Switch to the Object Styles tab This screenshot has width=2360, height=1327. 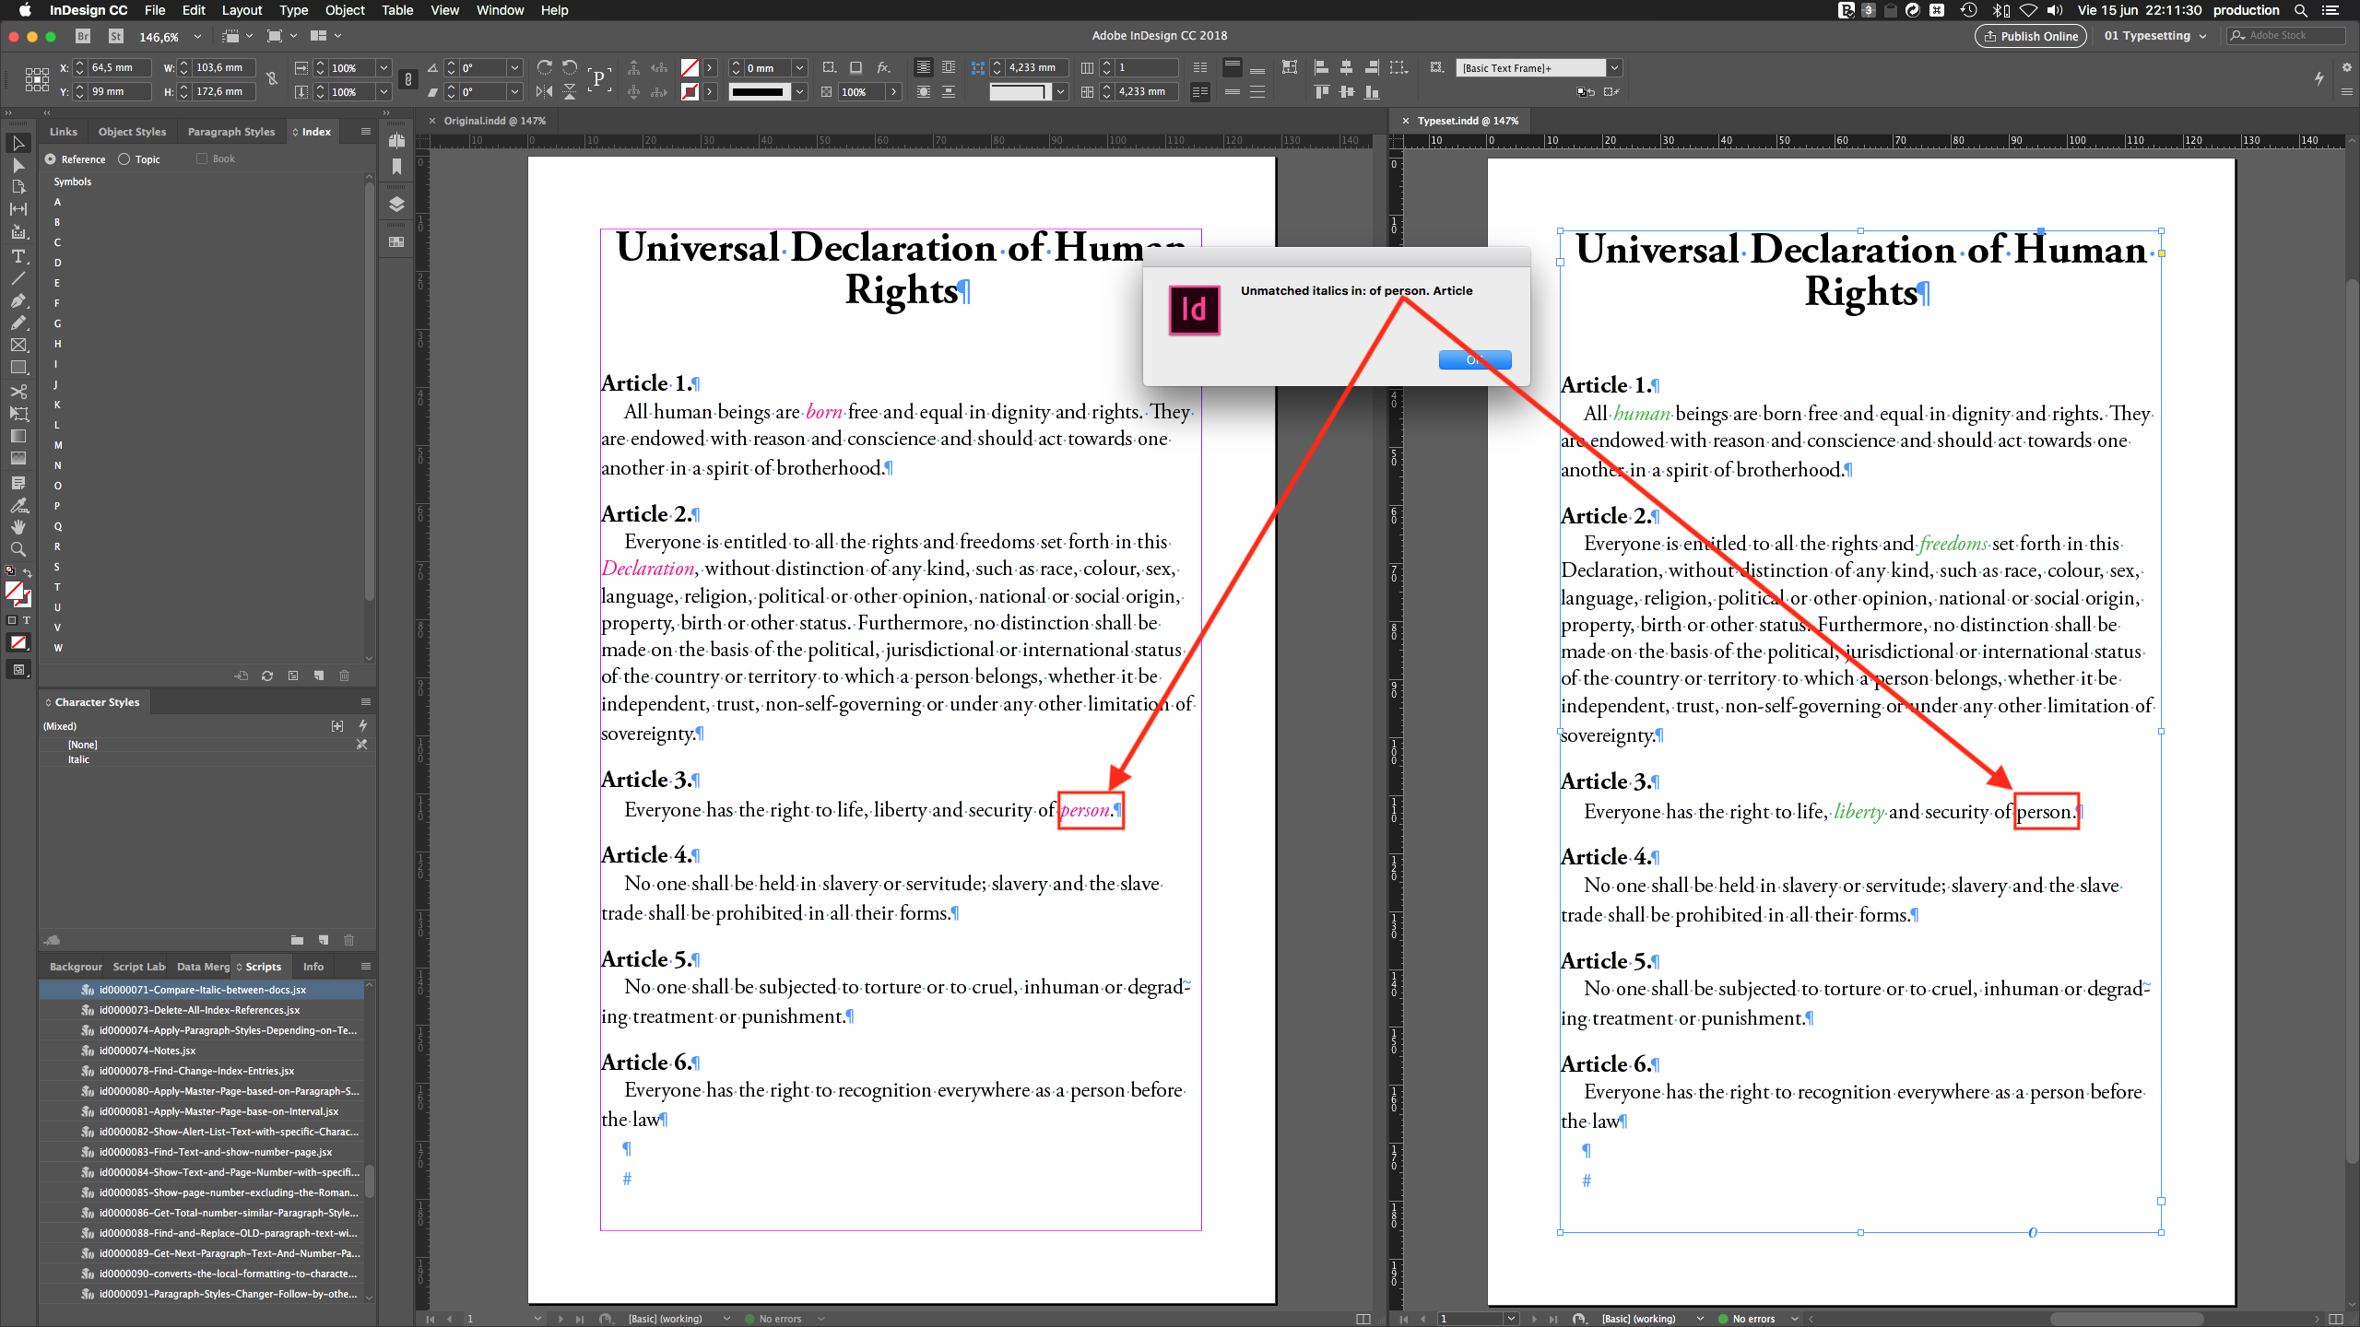pyautogui.click(x=132, y=132)
